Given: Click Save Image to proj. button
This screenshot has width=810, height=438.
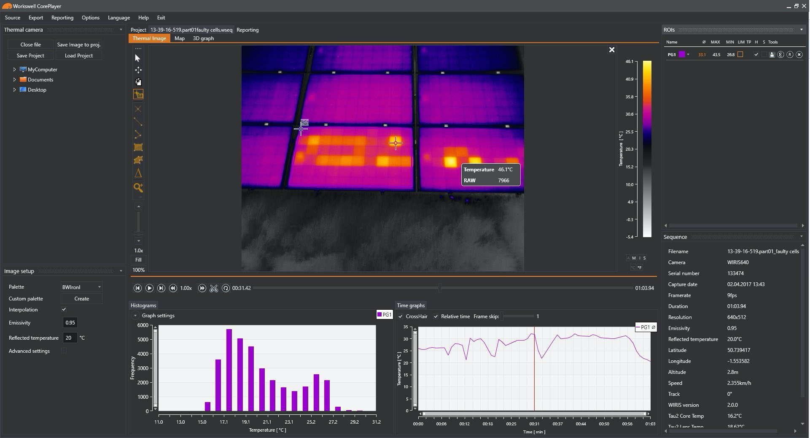Looking at the screenshot, I should pos(79,44).
